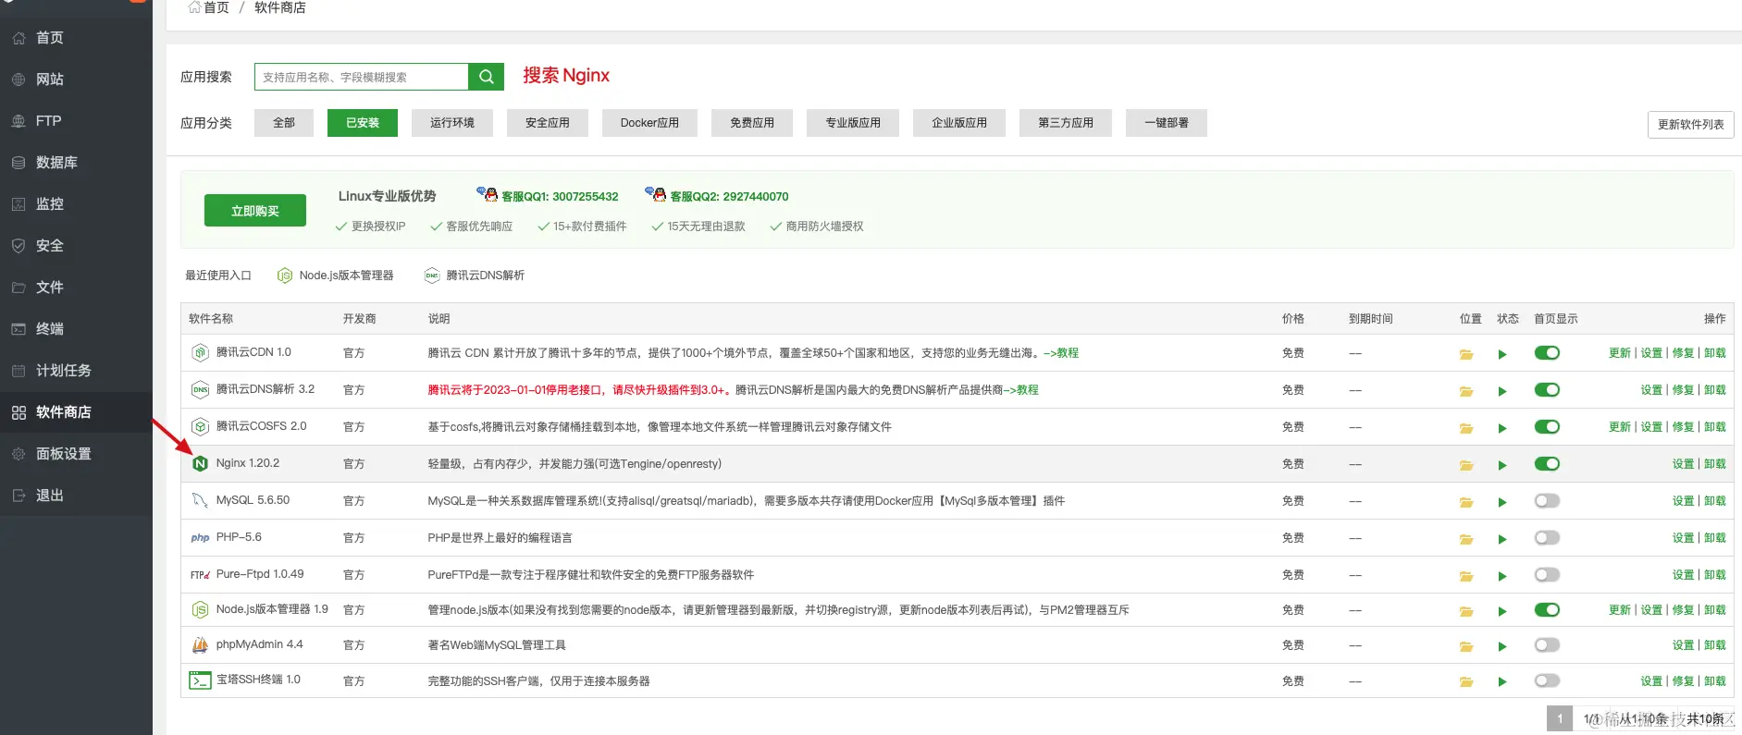The width and height of the screenshot is (1742, 735).
Task: Open folder location for Nginx 1.20.2
Action: (1466, 465)
